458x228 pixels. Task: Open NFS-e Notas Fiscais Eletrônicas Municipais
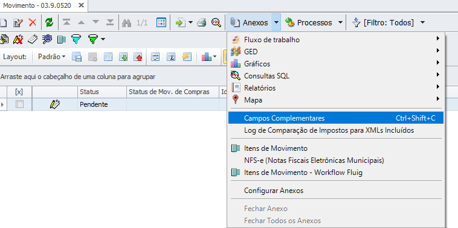(x=336, y=160)
